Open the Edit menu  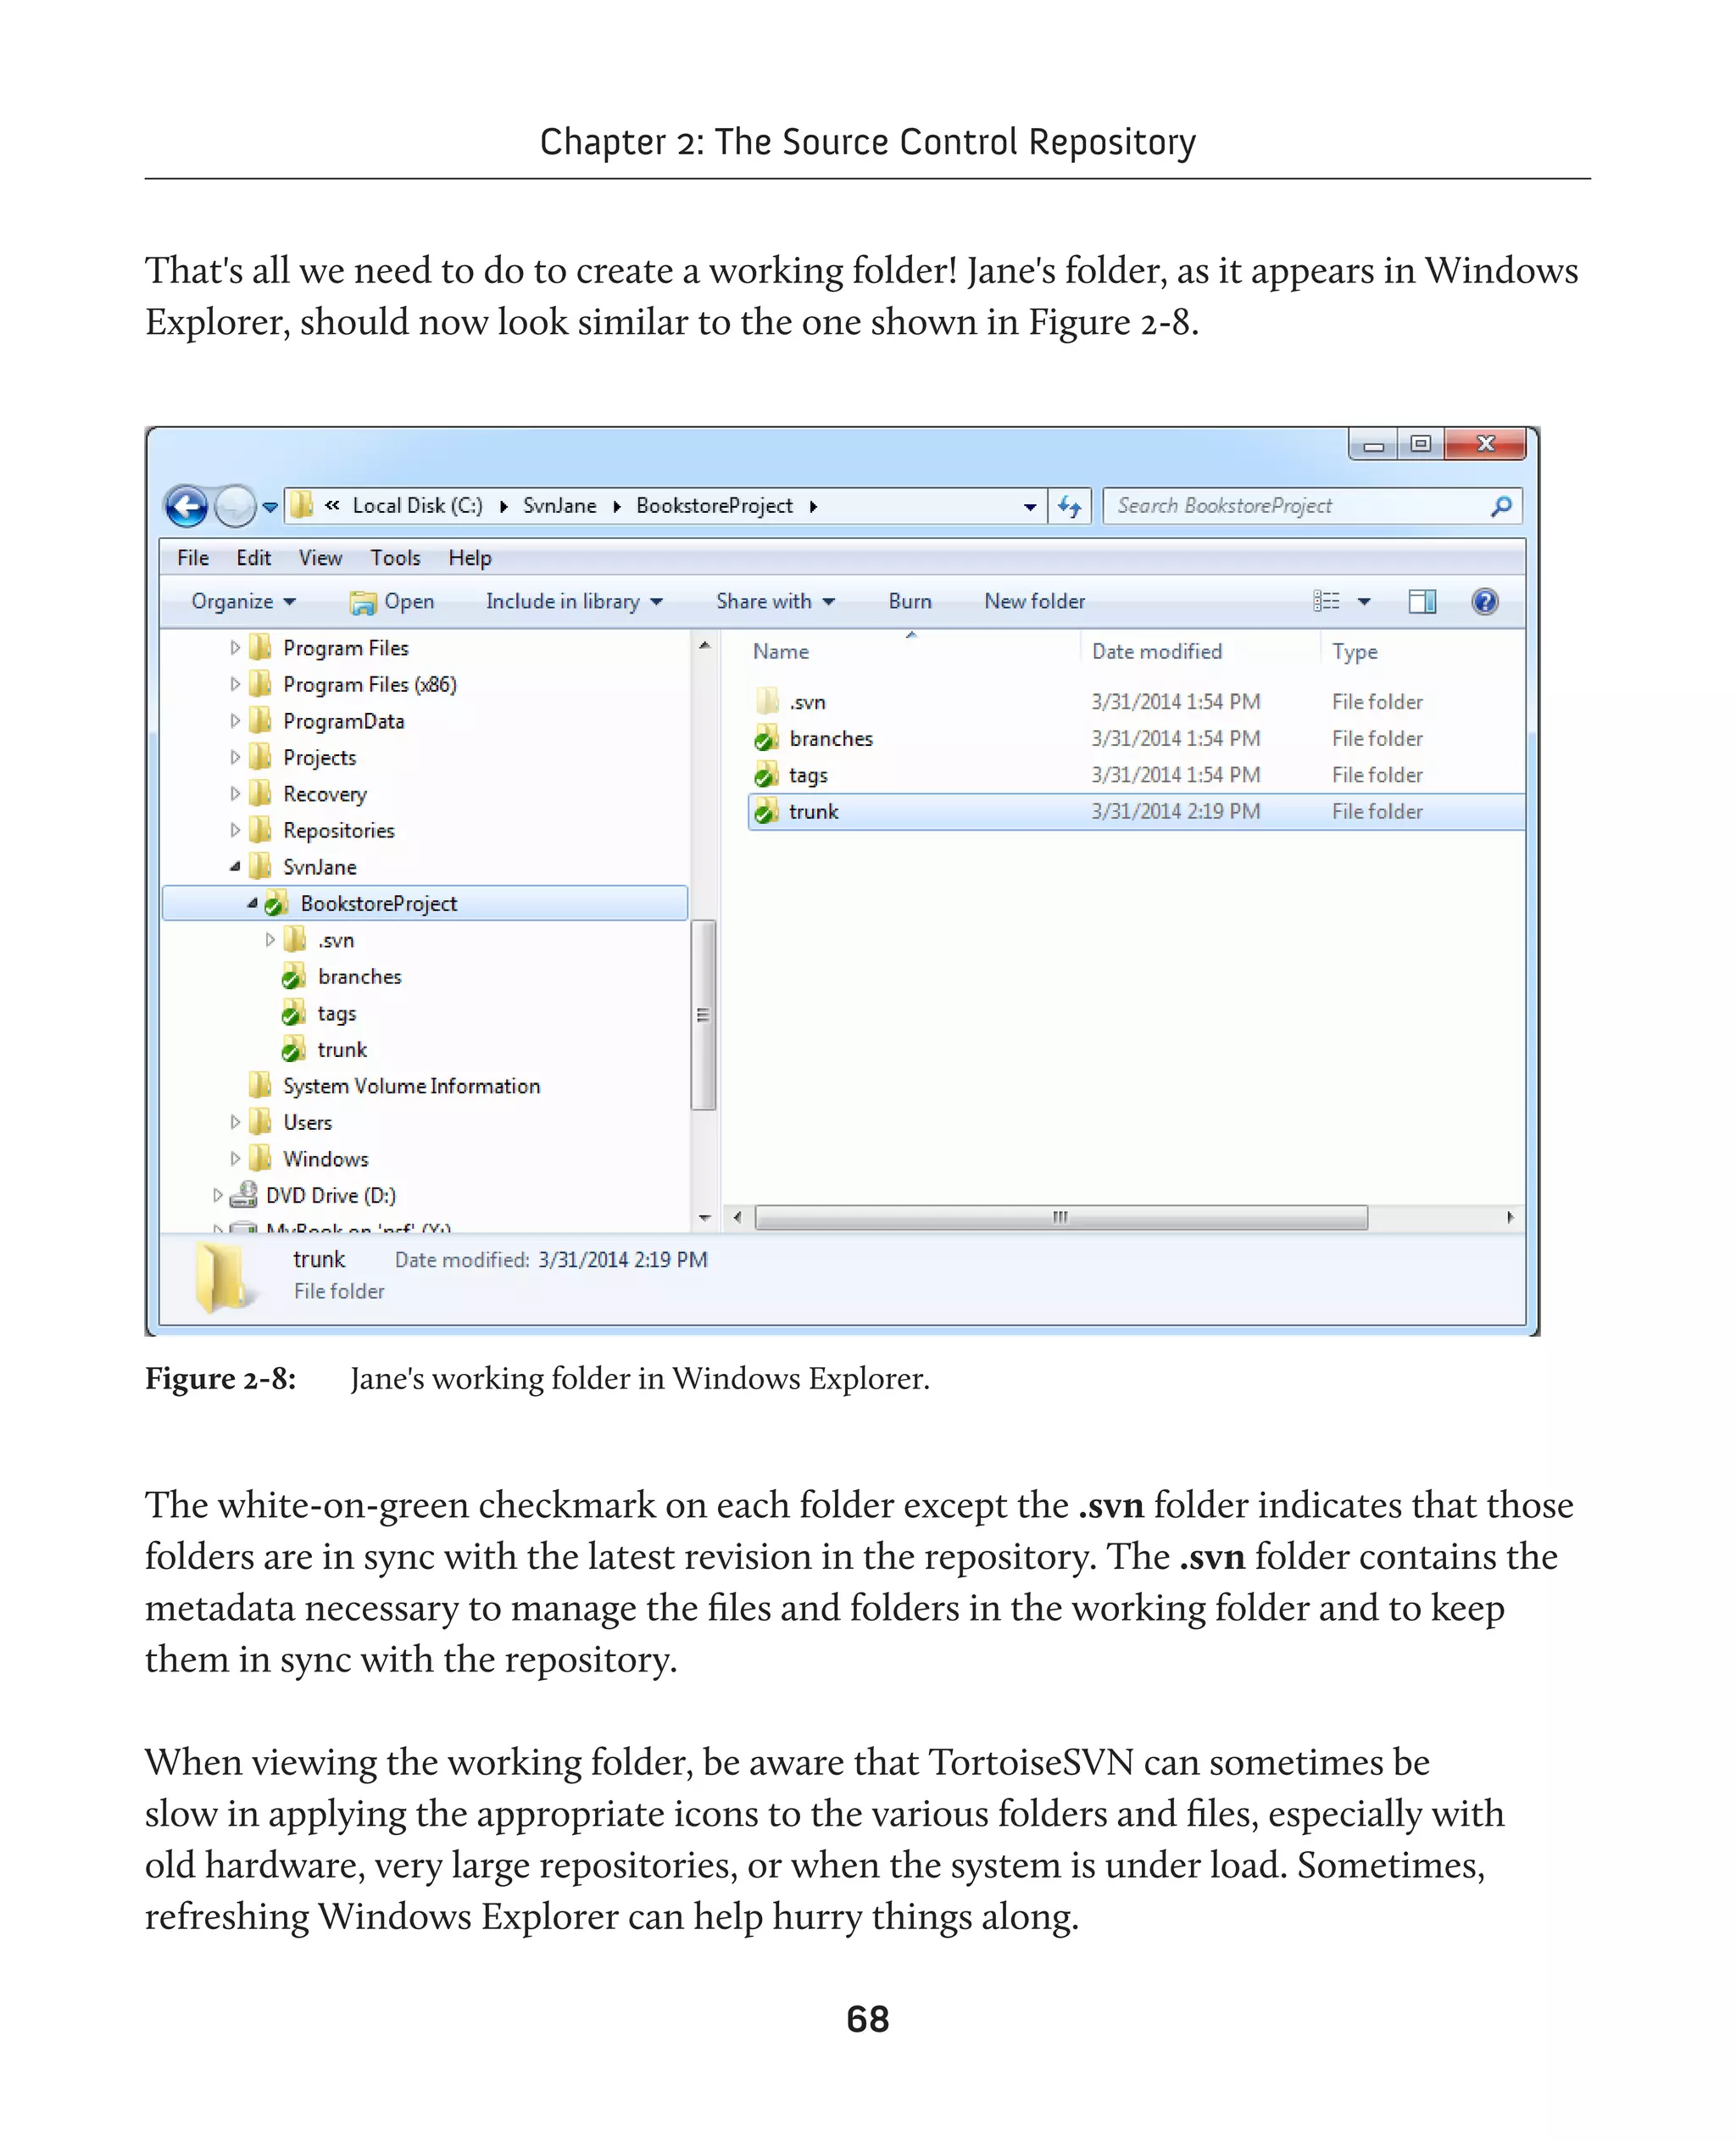pos(253,558)
